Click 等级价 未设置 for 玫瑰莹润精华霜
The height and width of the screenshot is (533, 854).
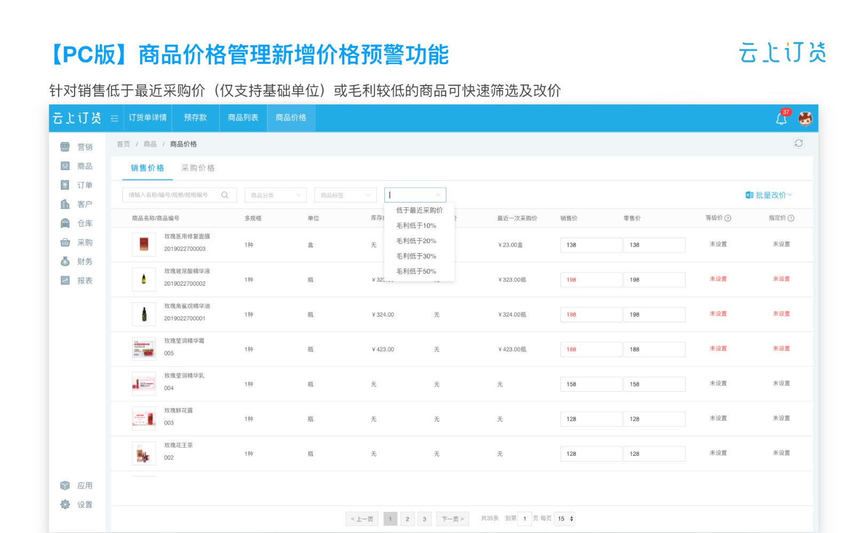(x=718, y=349)
